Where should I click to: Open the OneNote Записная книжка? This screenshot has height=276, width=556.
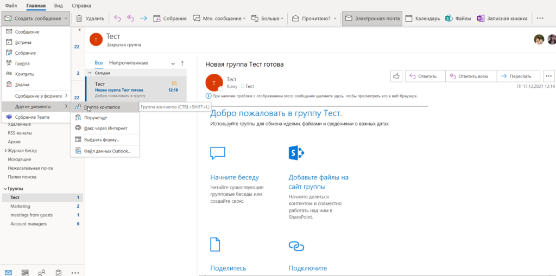[502, 18]
